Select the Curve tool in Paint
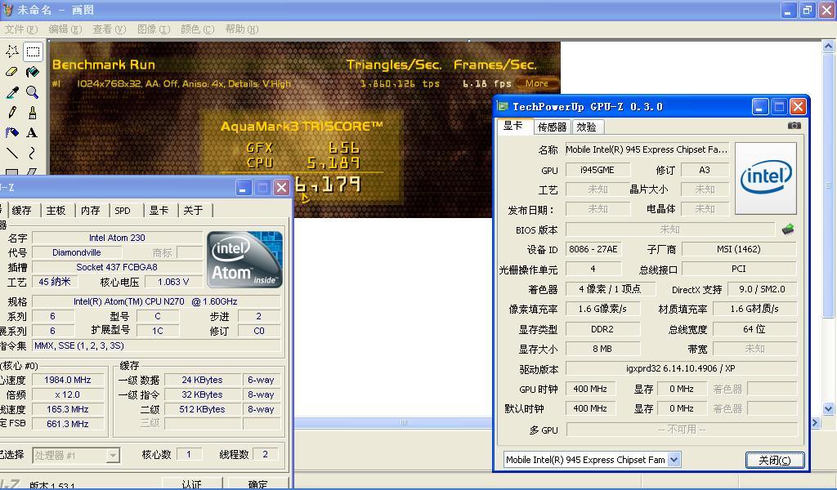 [33, 153]
